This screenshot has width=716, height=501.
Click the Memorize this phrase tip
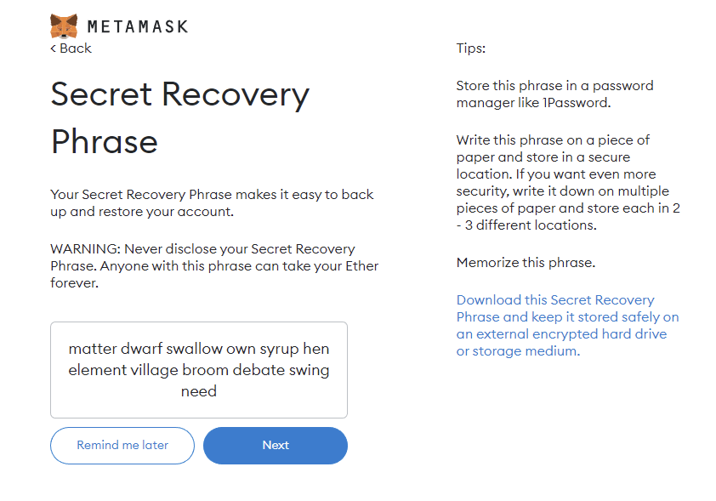pyautogui.click(x=526, y=263)
